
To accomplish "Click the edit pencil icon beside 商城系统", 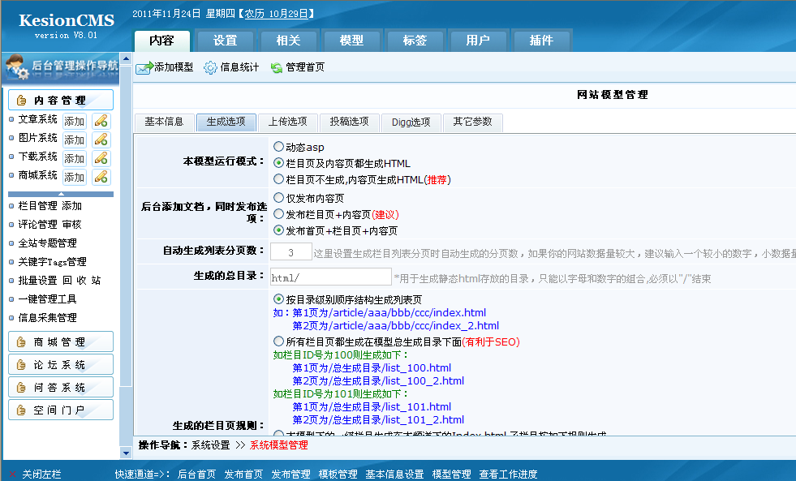I will point(101,176).
